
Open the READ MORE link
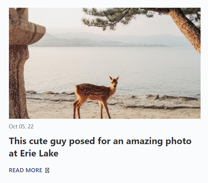pyautogui.click(x=26, y=170)
